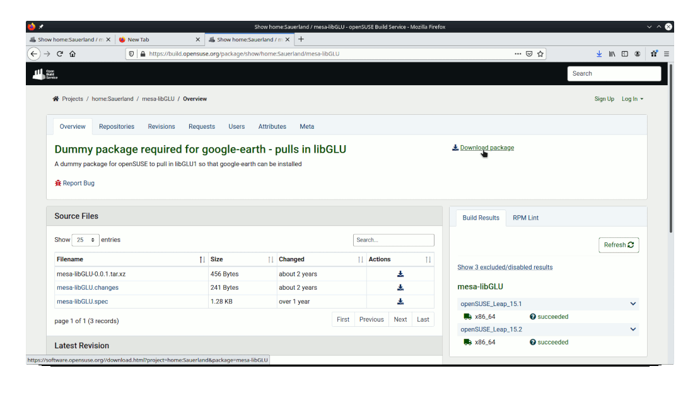700x395 pixels.
Task: Click the download icon for mesa-libGLU.changes
Action: click(400, 287)
